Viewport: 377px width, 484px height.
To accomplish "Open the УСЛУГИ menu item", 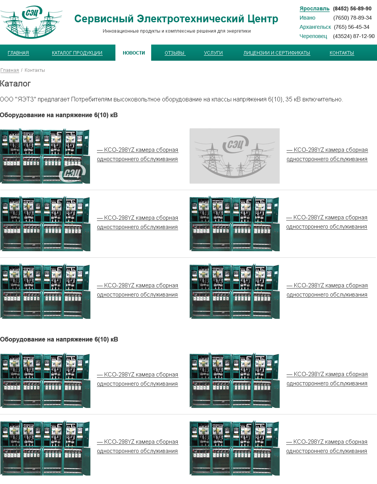I will tap(214, 53).
